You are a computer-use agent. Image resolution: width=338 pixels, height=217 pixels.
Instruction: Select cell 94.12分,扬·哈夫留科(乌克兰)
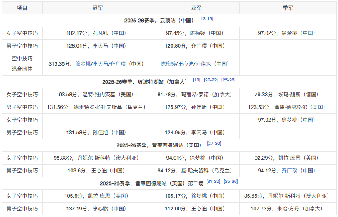[x=196, y=171]
